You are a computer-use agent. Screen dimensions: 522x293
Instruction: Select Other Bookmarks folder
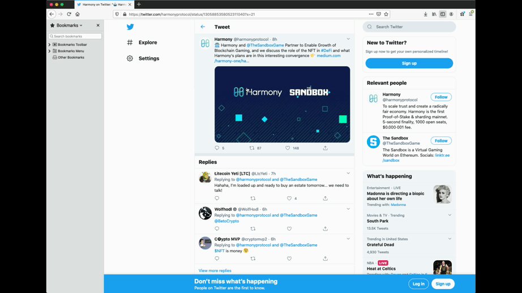click(x=69, y=57)
